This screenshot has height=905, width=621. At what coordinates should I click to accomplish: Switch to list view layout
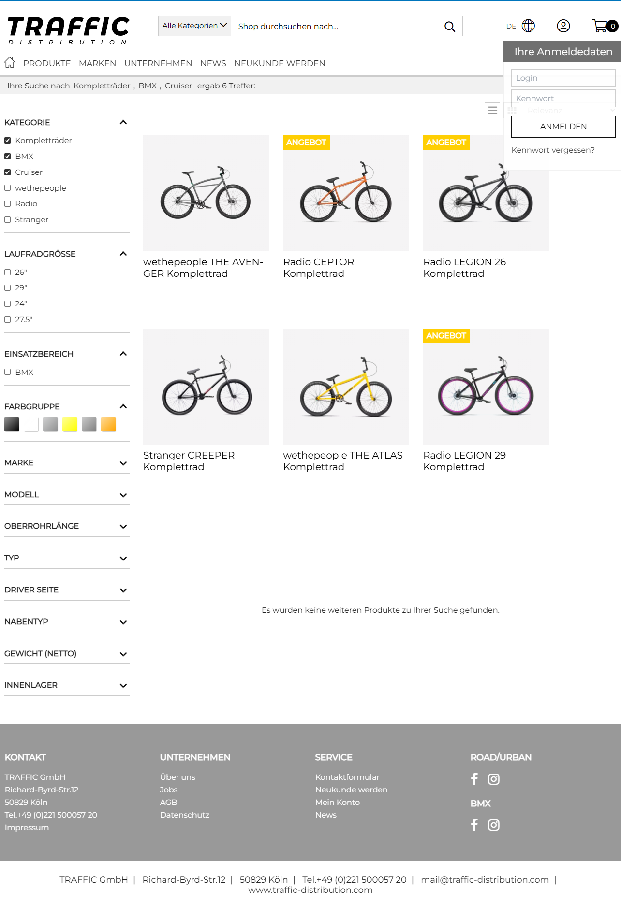click(492, 111)
